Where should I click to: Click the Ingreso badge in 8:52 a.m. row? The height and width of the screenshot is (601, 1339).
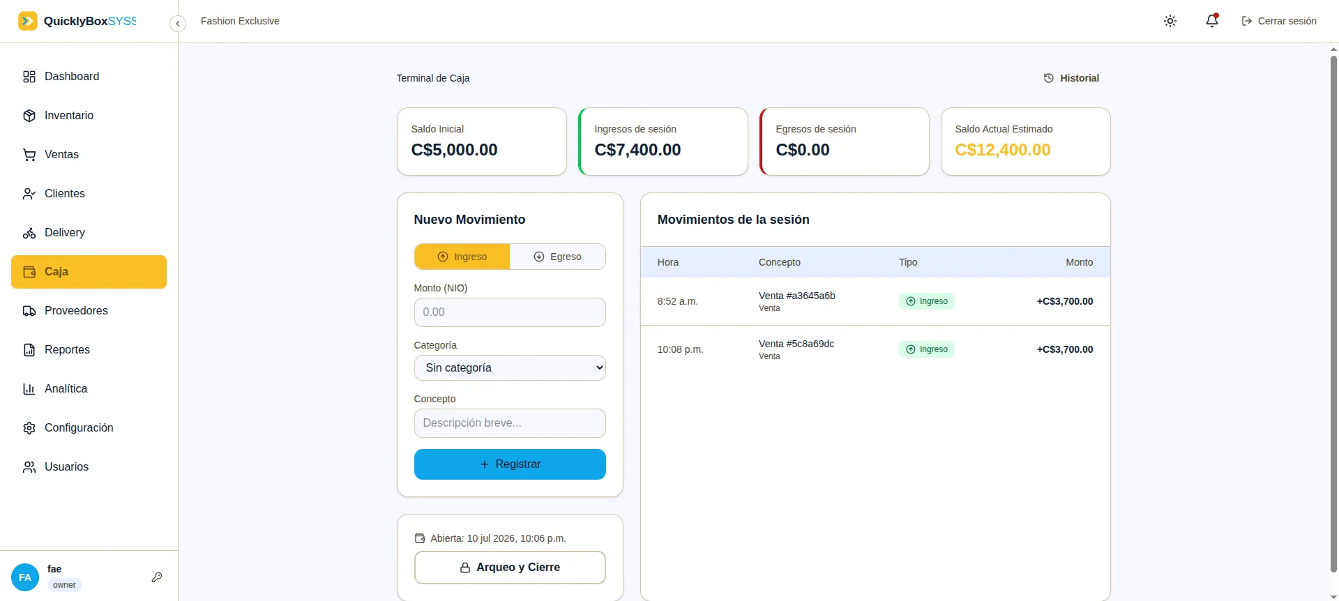tap(927, 301)
